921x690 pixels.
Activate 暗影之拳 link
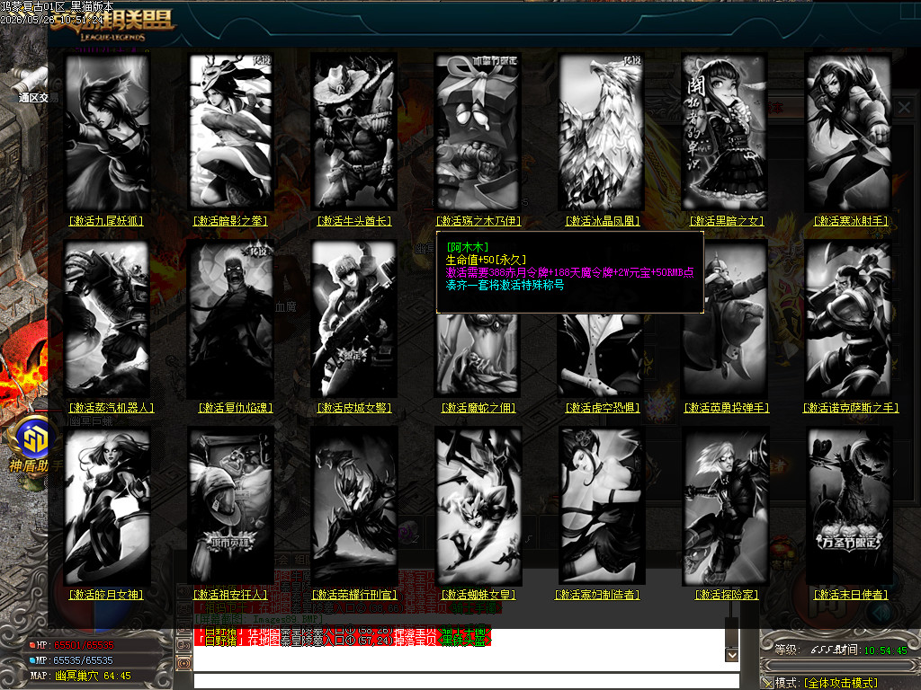(x=230, y=221)
